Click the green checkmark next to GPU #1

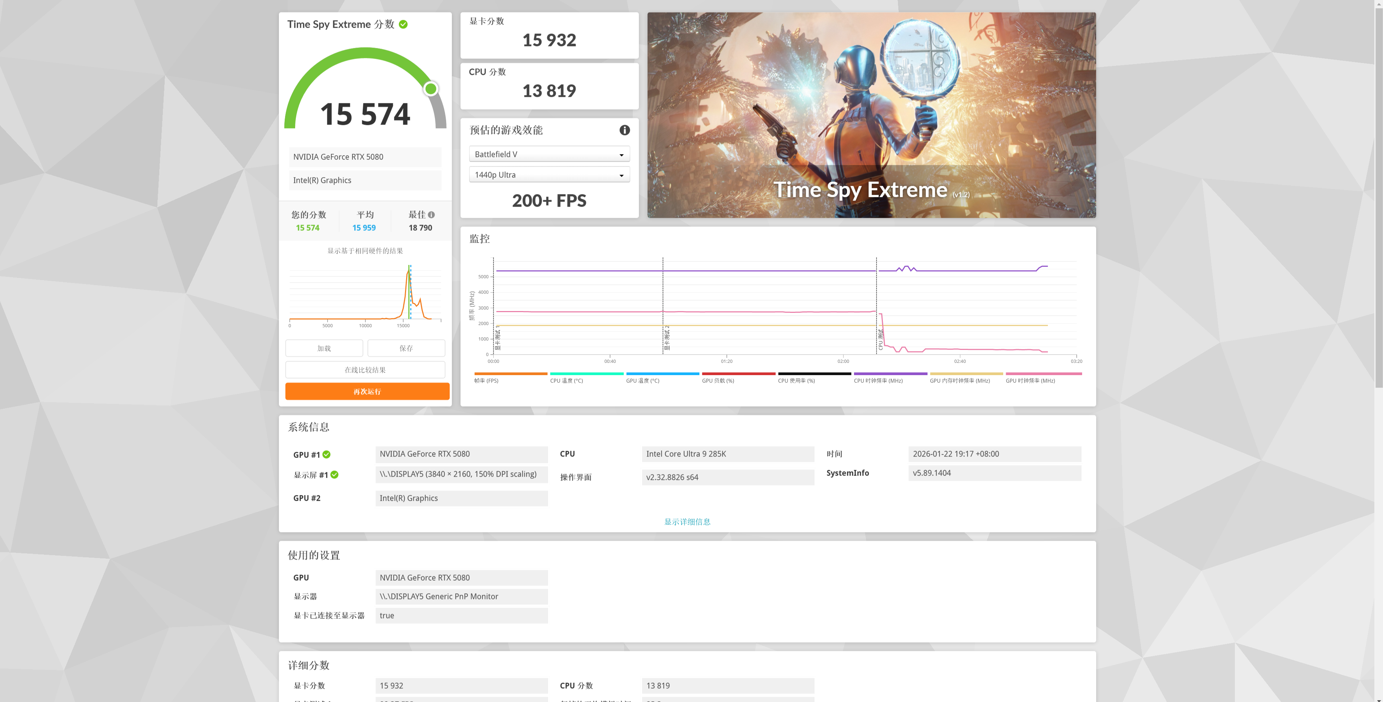click(x=326, y=454)
